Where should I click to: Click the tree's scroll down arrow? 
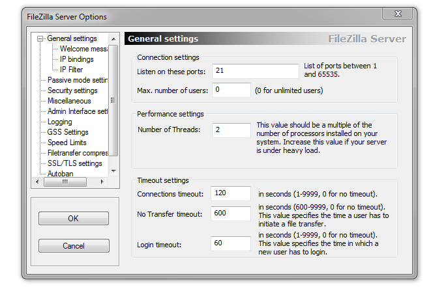[113, 171]
